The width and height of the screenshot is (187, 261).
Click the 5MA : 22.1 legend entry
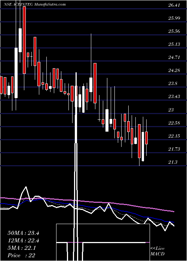(x=22, y=248)
